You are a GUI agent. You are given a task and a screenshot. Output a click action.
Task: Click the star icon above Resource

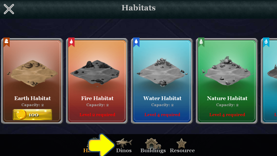[181, 143]
